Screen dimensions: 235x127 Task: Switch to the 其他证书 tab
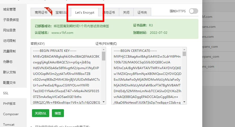click(109, 12)
